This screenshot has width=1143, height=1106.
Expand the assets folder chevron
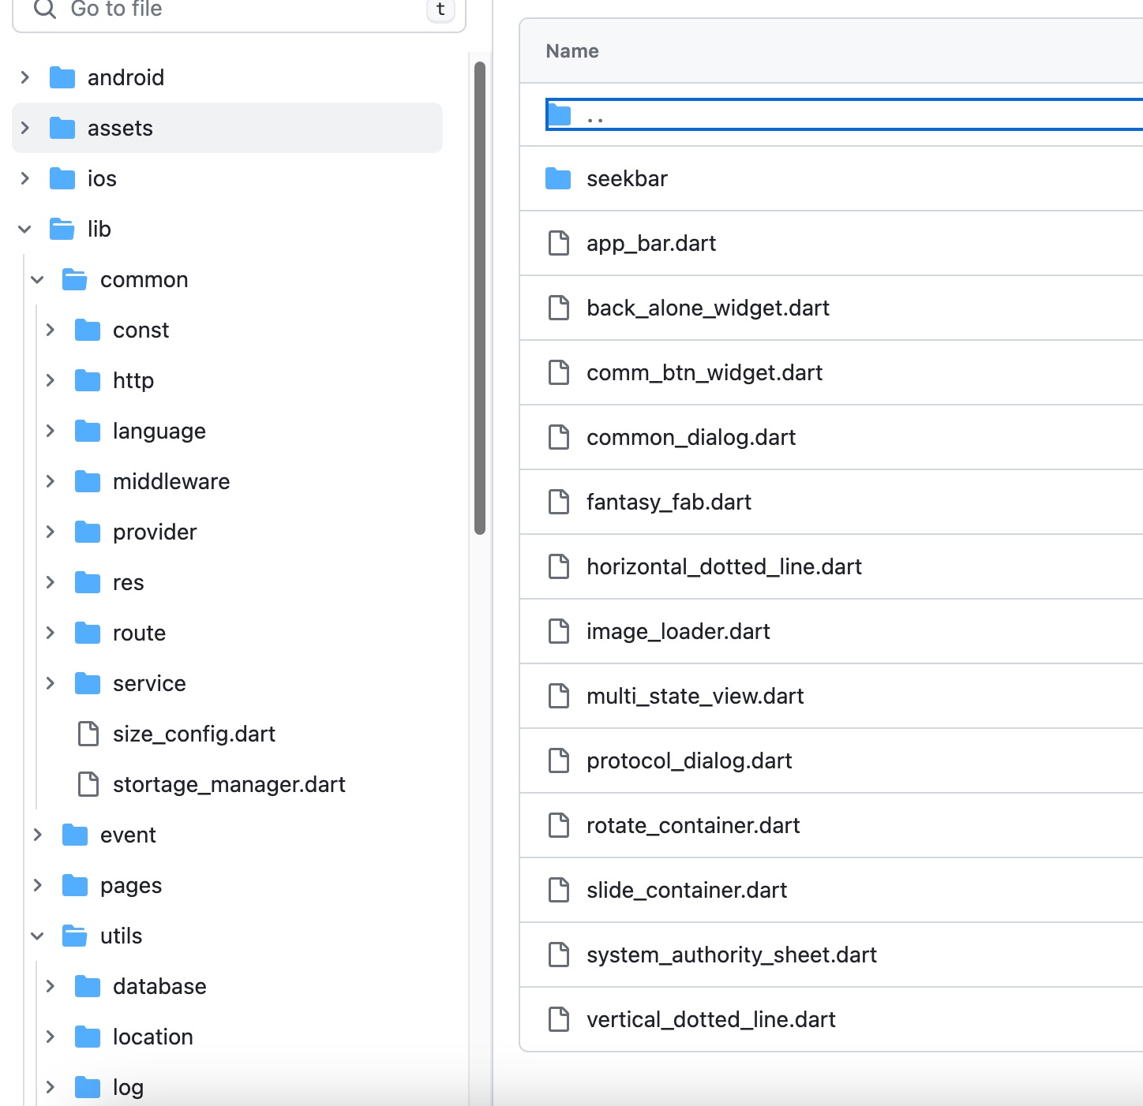coord(25,128)
